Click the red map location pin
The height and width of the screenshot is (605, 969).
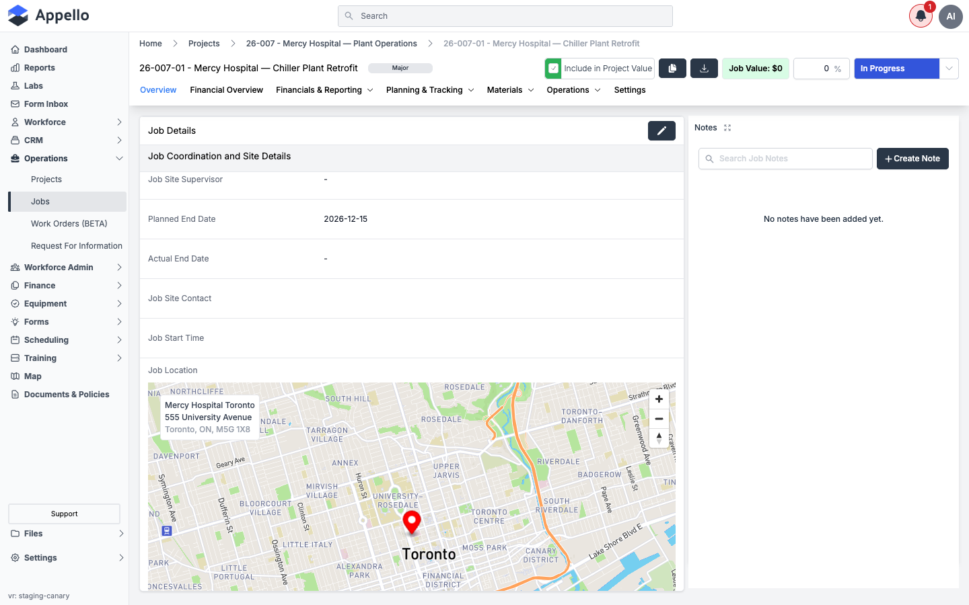point(412,522)
